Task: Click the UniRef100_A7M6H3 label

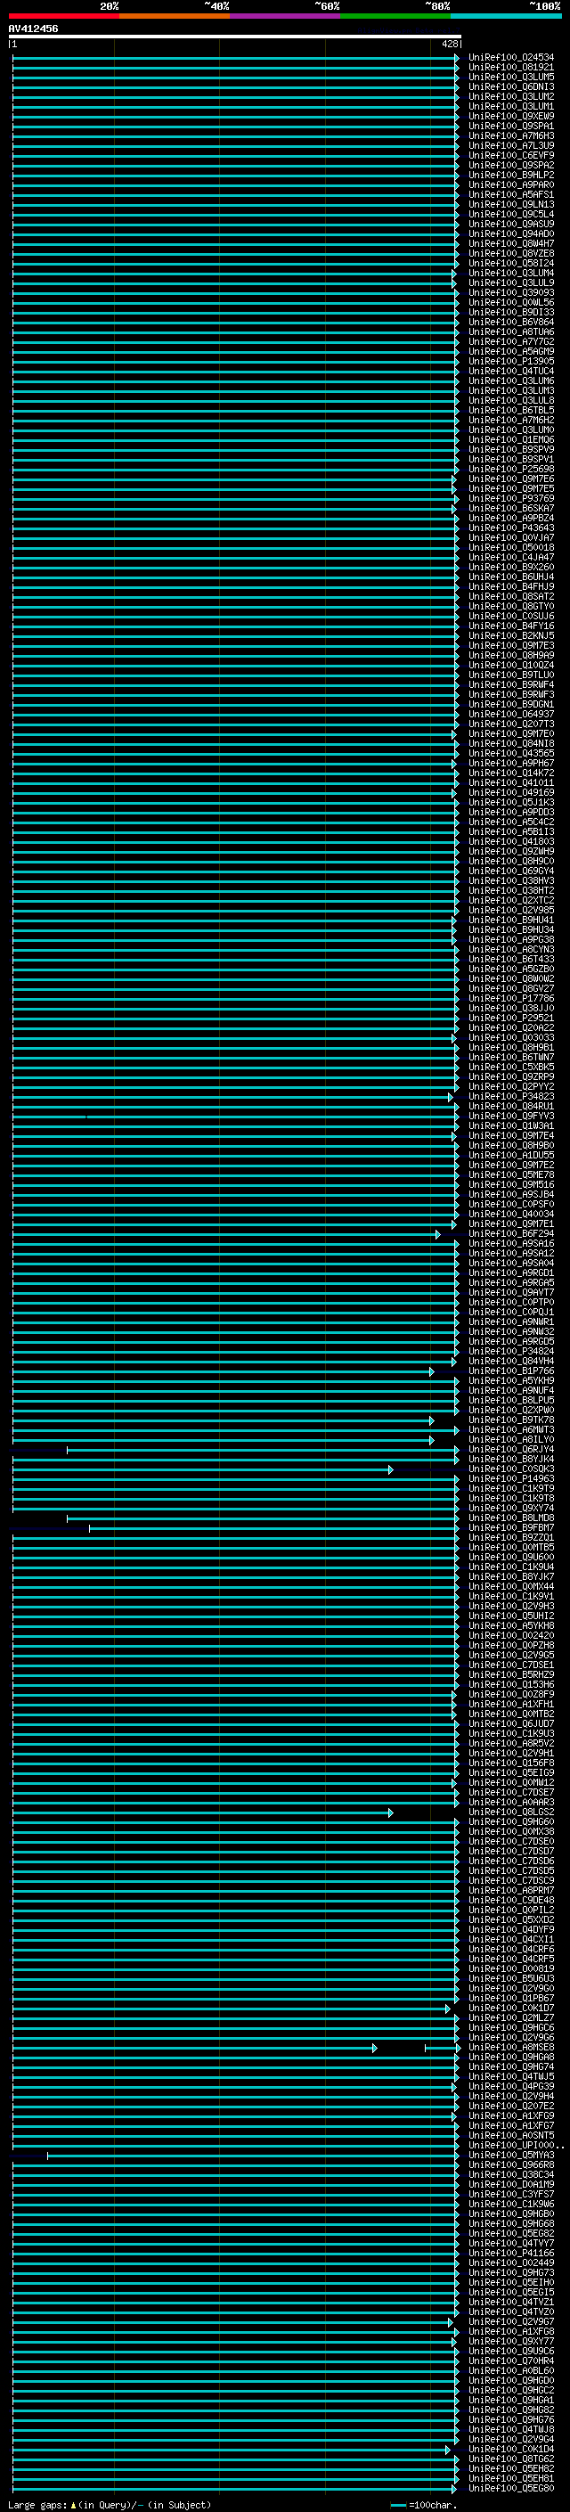Action: [x=510, y=135]
